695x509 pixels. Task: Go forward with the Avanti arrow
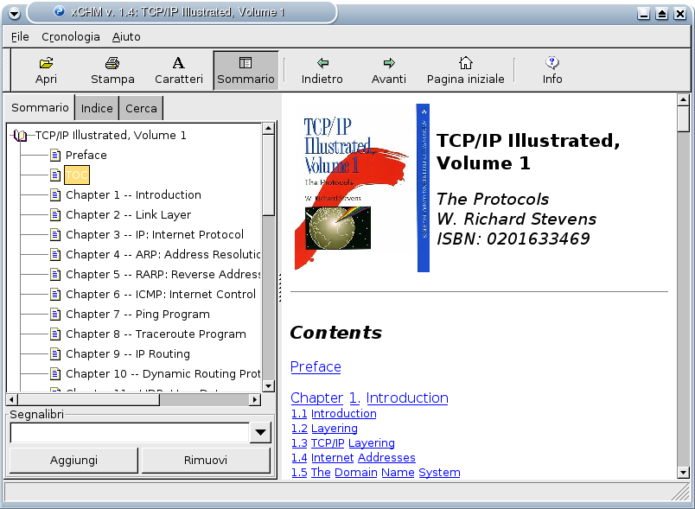tap(389, 70)
